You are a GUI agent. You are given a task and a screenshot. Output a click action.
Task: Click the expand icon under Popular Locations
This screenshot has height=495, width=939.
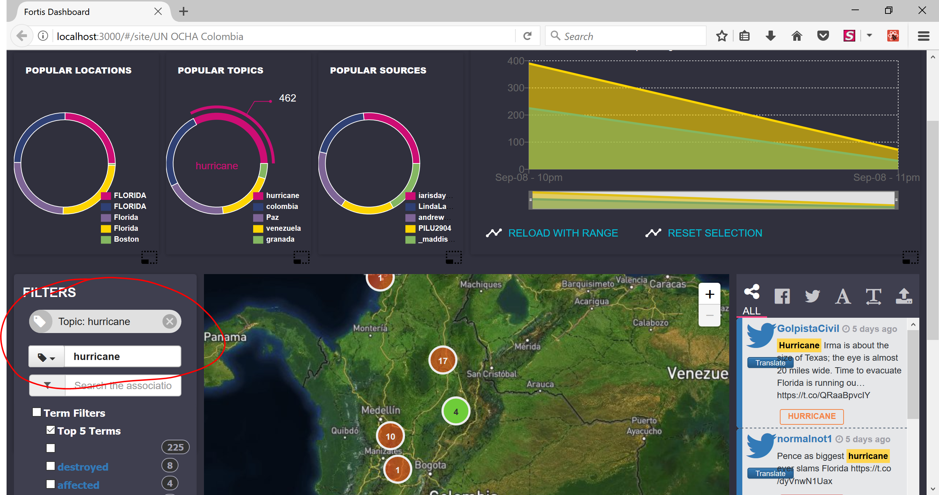tap(149, 257)
